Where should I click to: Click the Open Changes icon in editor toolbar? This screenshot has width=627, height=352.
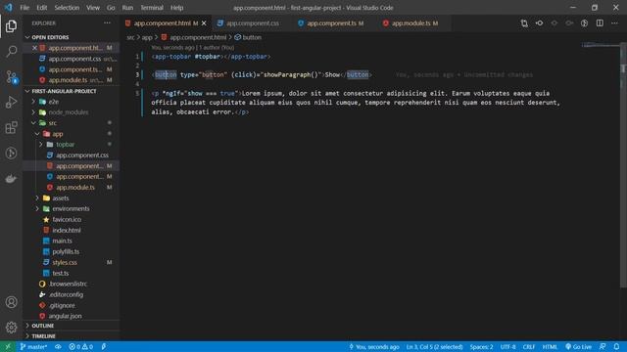point(524,23)
